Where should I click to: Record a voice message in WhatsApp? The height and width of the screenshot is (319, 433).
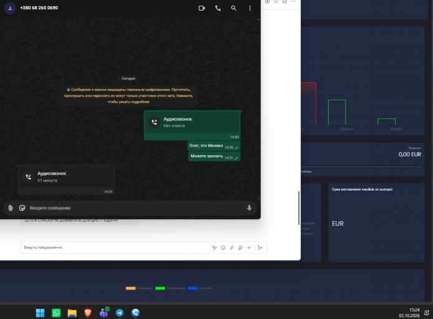coord(249,208)
